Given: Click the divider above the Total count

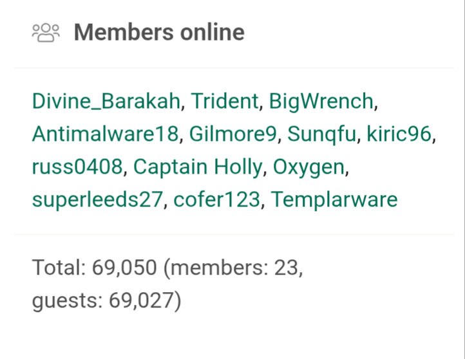Looking at the screenshot, I should [x=232, y=234].
